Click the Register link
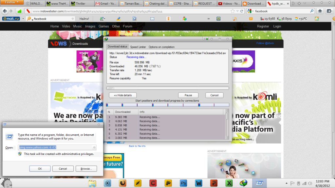The image size is (335, 188). (263, 26)
